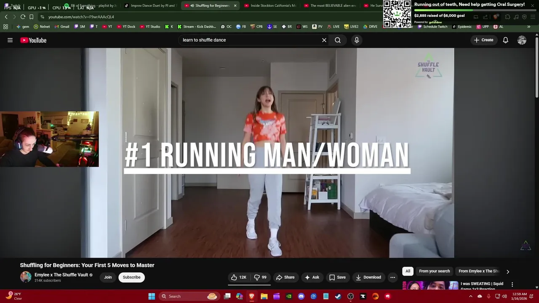Run search with the magnifier button

tap(338, 40)
